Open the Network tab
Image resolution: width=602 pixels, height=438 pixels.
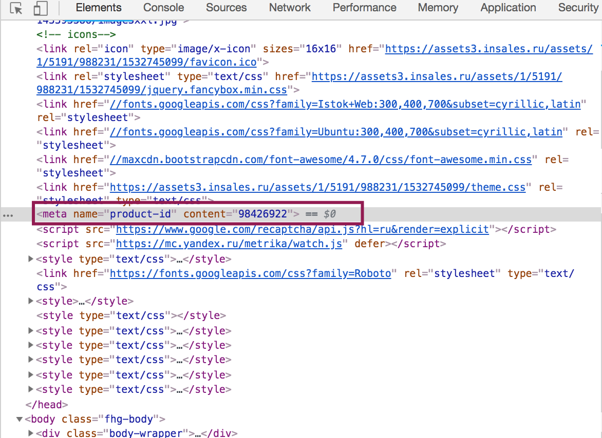click(290, 8)
